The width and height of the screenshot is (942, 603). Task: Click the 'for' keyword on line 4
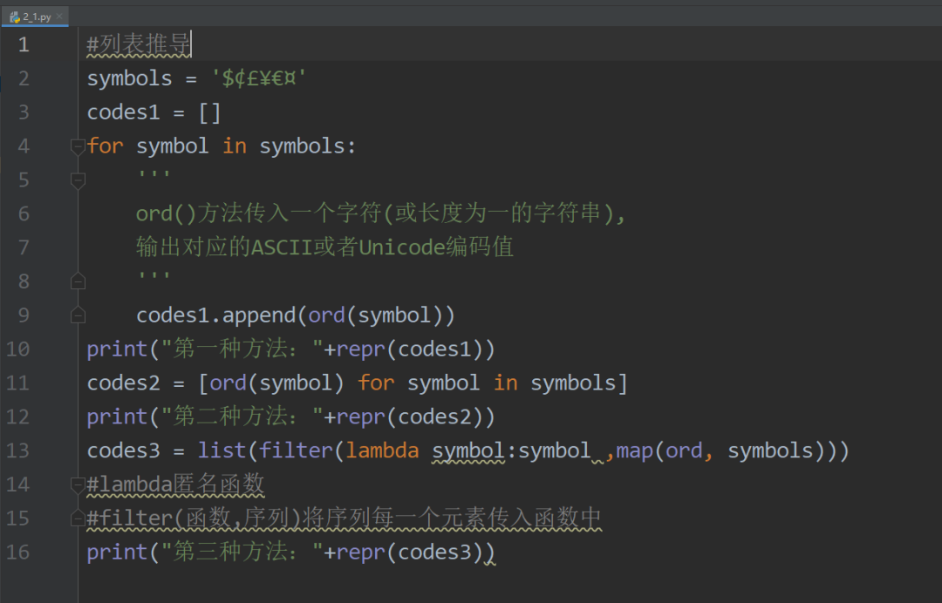click(x=106, y=146)
